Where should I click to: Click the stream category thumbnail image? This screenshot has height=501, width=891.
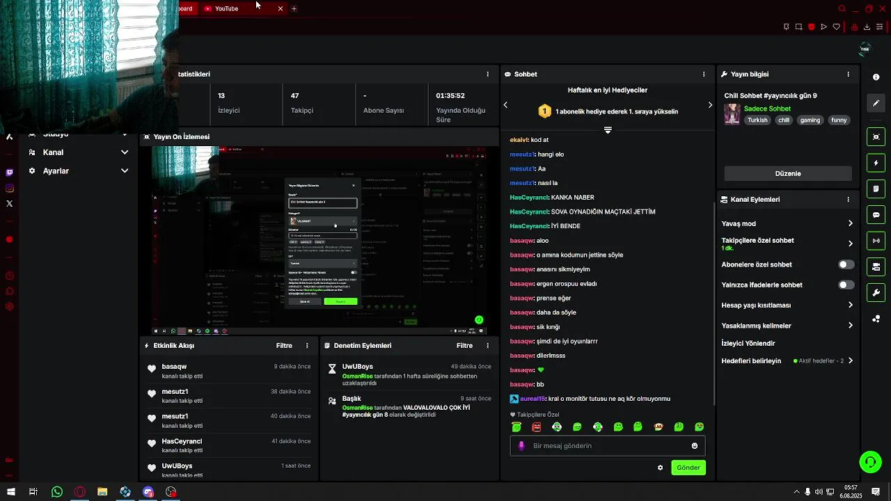[732, 114]
